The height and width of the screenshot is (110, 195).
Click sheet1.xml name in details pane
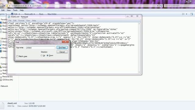click(12, 103)
